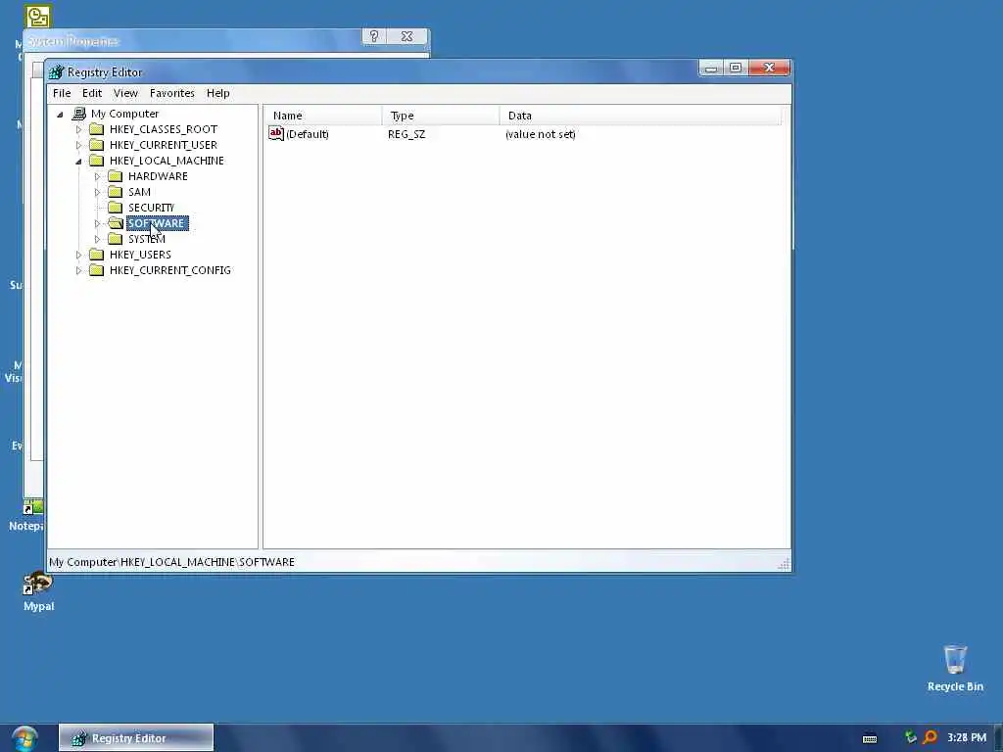
Task: Click the HKEY_USERS folder icon
Action: point(97,255)
